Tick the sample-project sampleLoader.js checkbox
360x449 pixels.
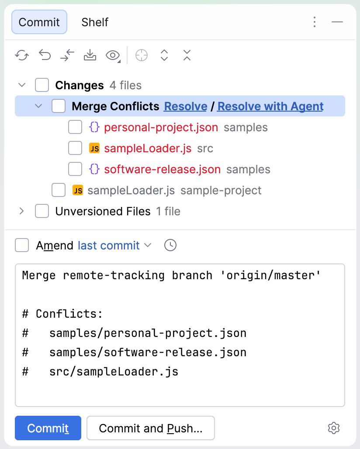pyautogui.click(x=59, y=190)
